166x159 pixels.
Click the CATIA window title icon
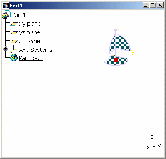coord(6,5)
